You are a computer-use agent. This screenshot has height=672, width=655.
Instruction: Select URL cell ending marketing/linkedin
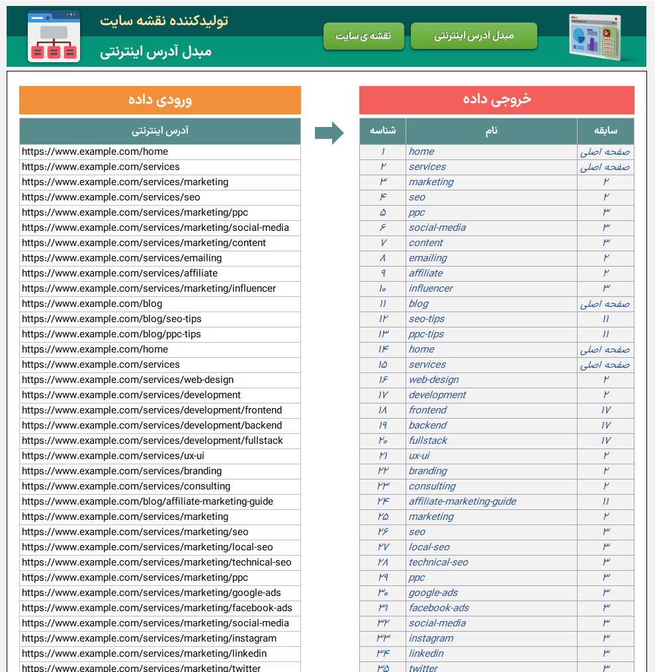160,654
